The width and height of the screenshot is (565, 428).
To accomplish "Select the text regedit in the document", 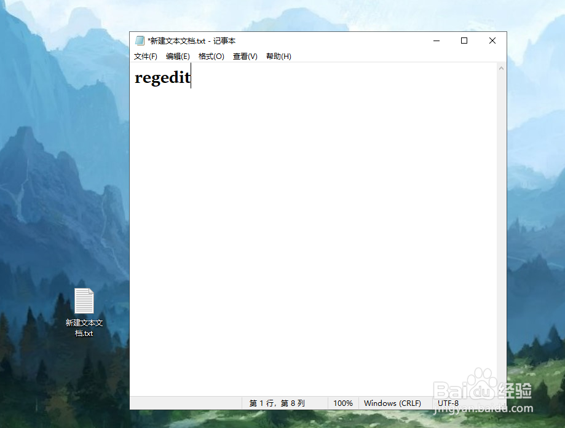I will point(162,78).
